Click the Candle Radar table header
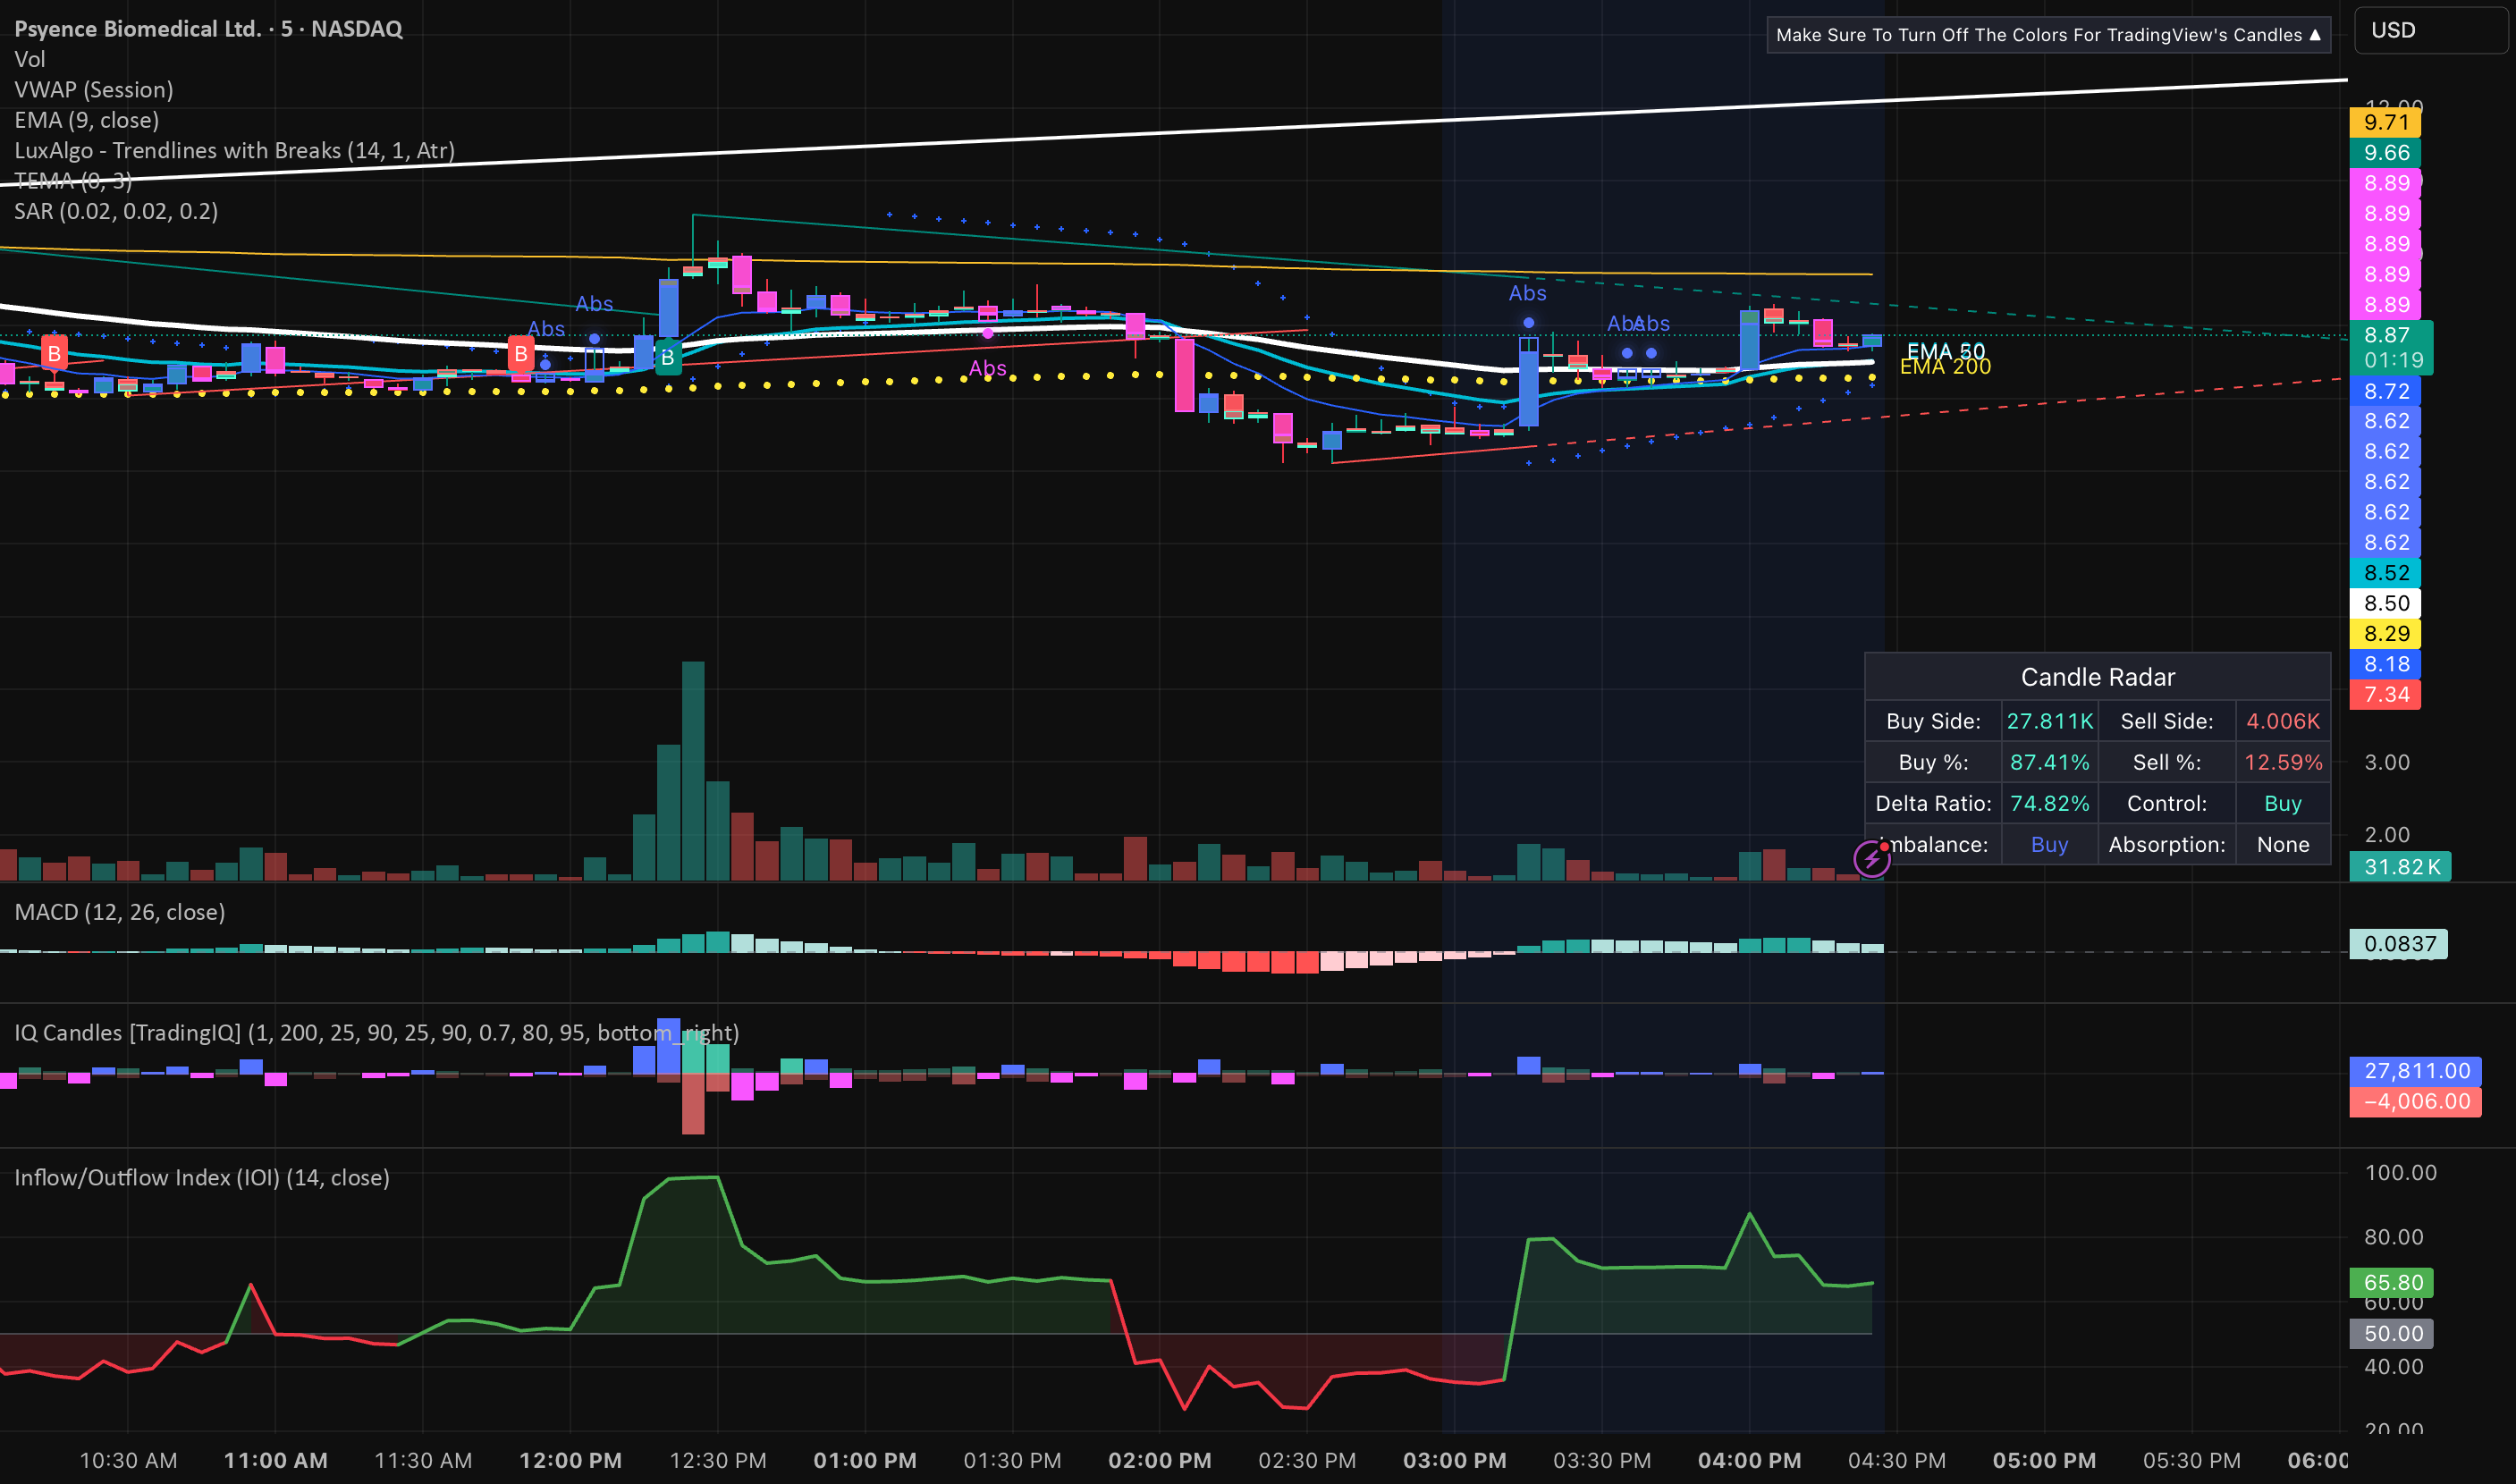The image size is (2516, 1484). tap(2097, 677)
